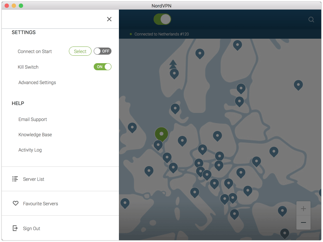
Task: Click the SETTINGS section heading
Action: point(23,32)
